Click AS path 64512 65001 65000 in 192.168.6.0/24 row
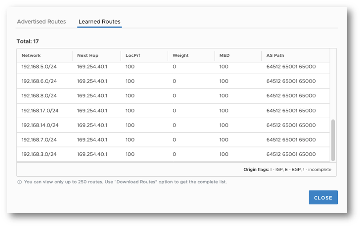Viewport: 361px width, 227px height. click(291, 81)
